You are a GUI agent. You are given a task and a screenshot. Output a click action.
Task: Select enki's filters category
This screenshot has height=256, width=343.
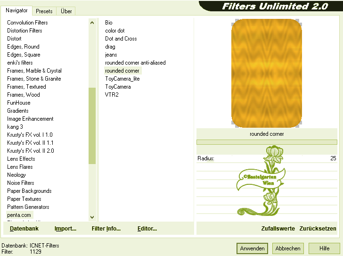tap(20, 63)
